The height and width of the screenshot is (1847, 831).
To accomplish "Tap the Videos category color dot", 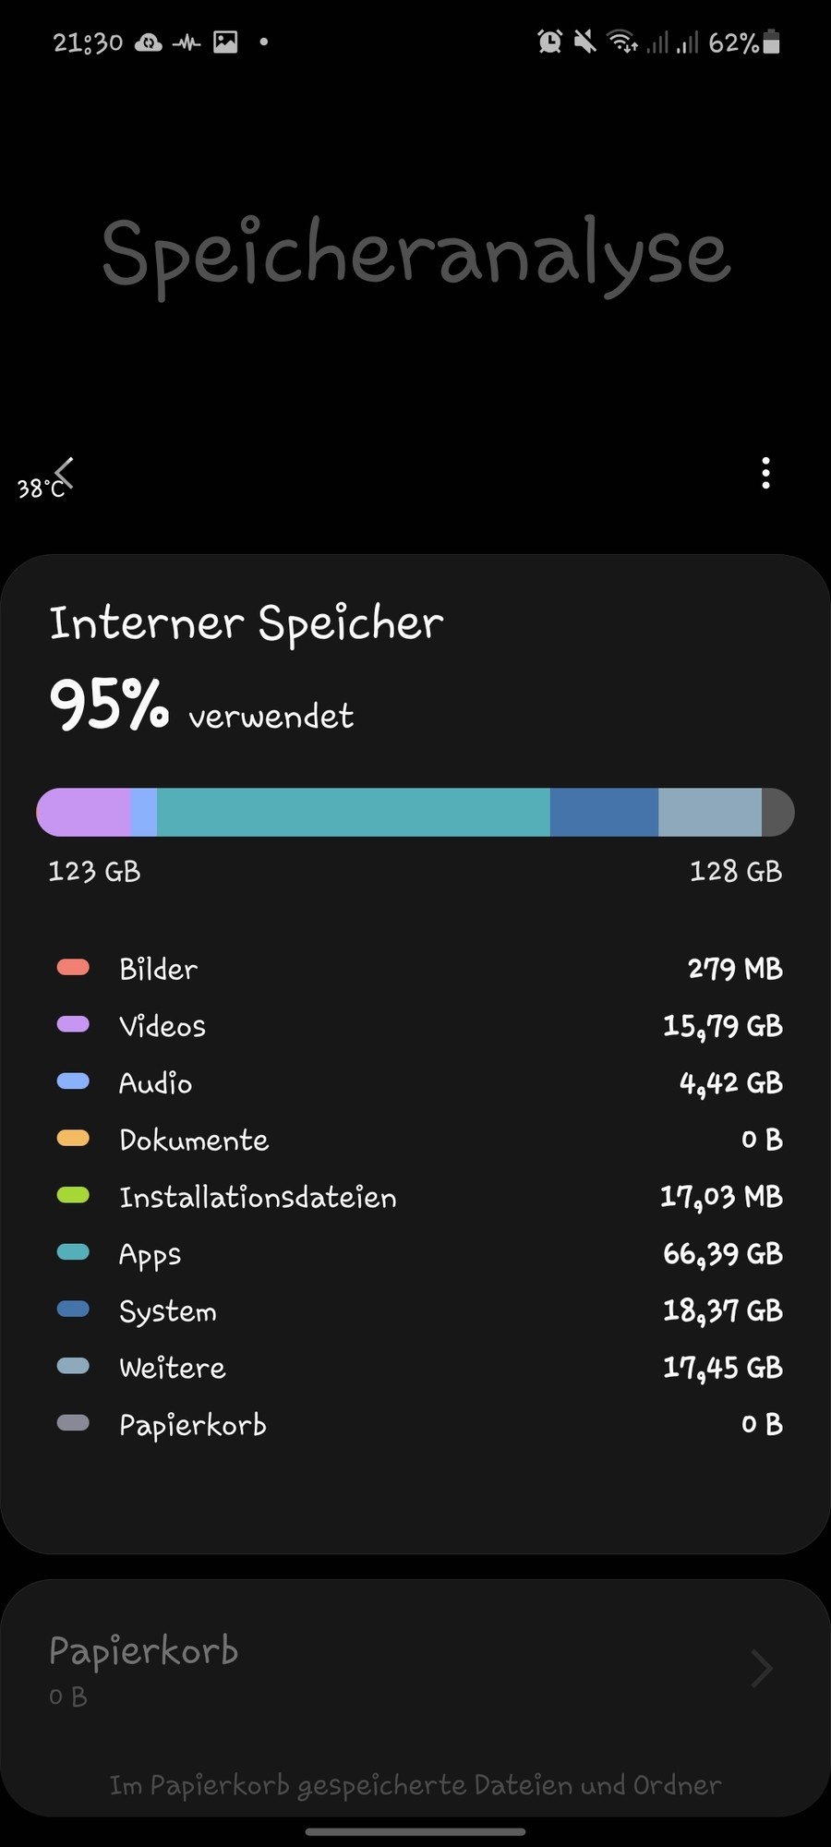I will [x=72, y=1024].
